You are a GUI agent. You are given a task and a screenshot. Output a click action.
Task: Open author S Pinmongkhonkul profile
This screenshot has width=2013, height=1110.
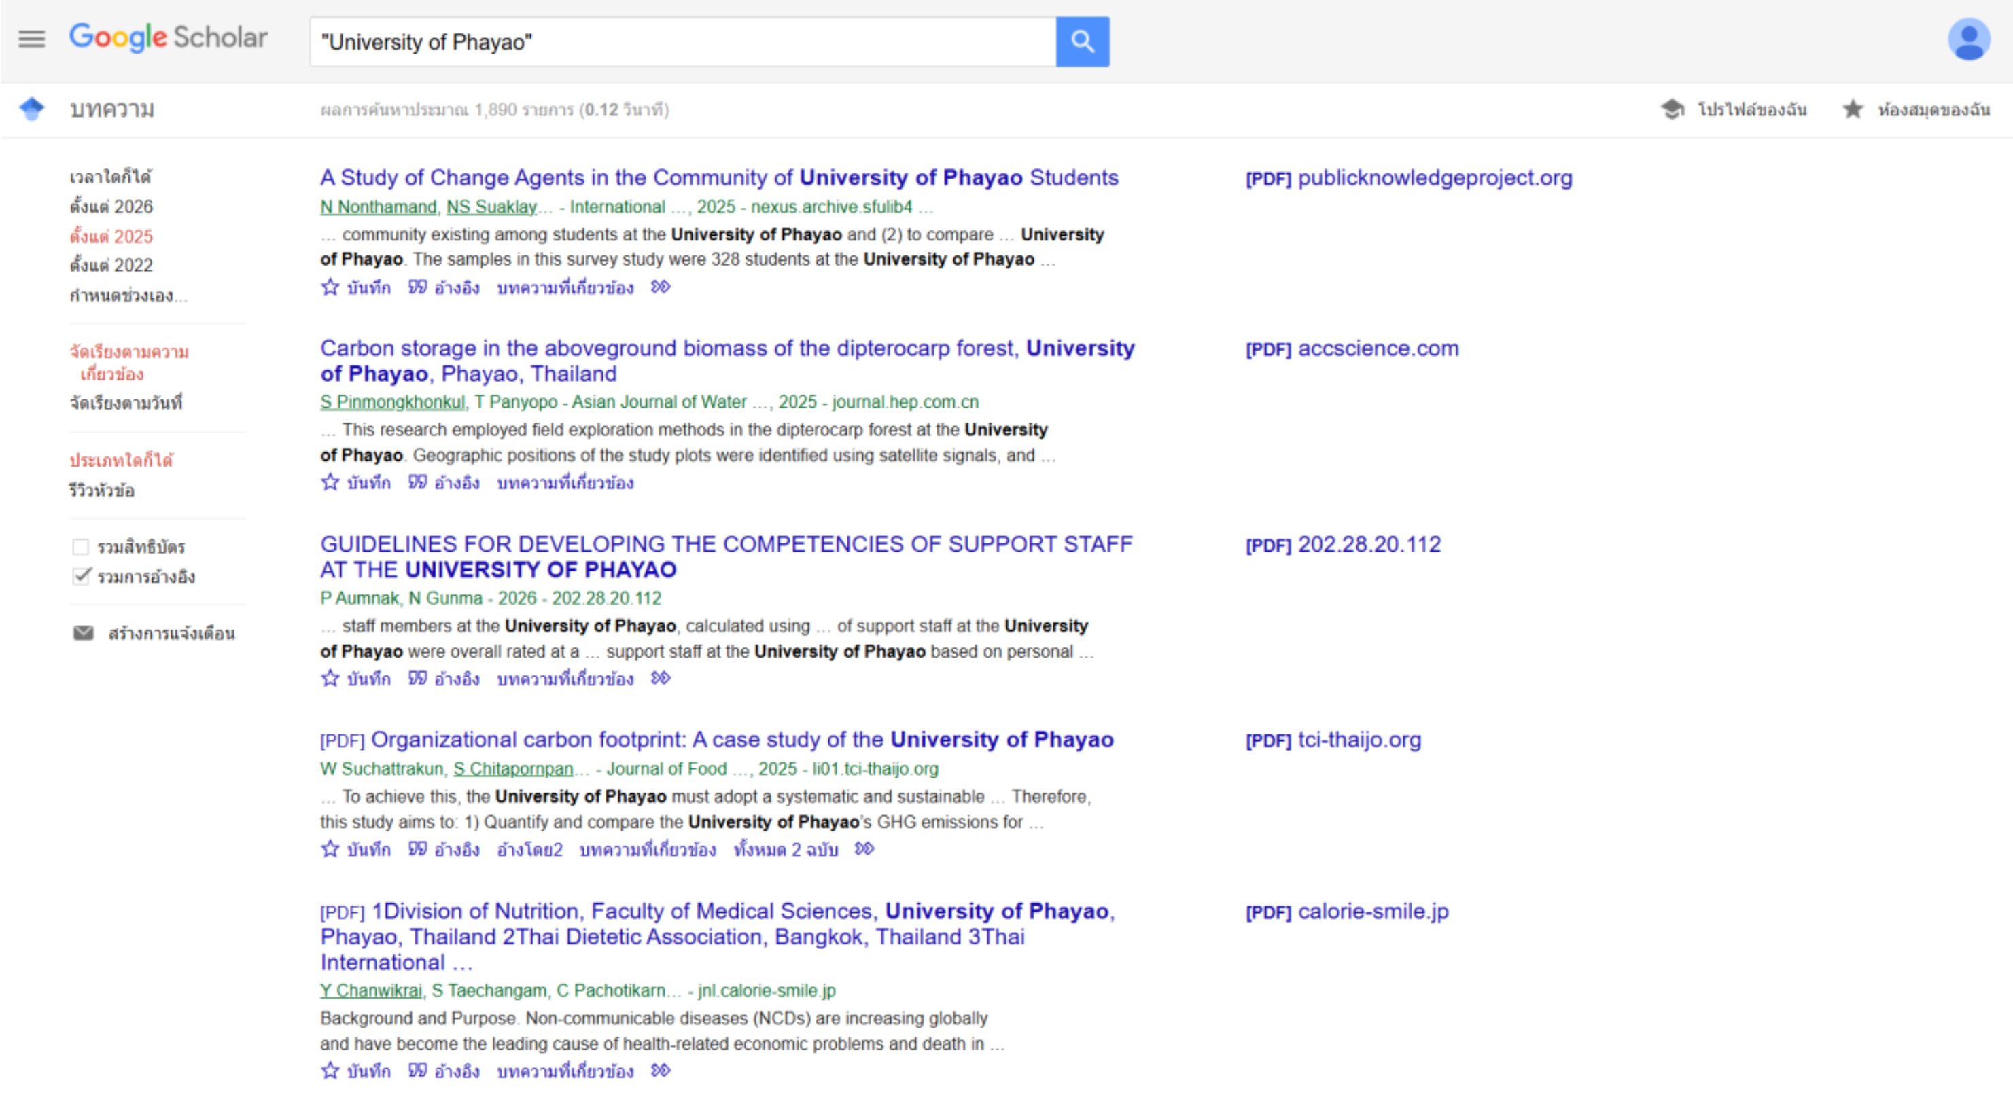tap(392, 402)
